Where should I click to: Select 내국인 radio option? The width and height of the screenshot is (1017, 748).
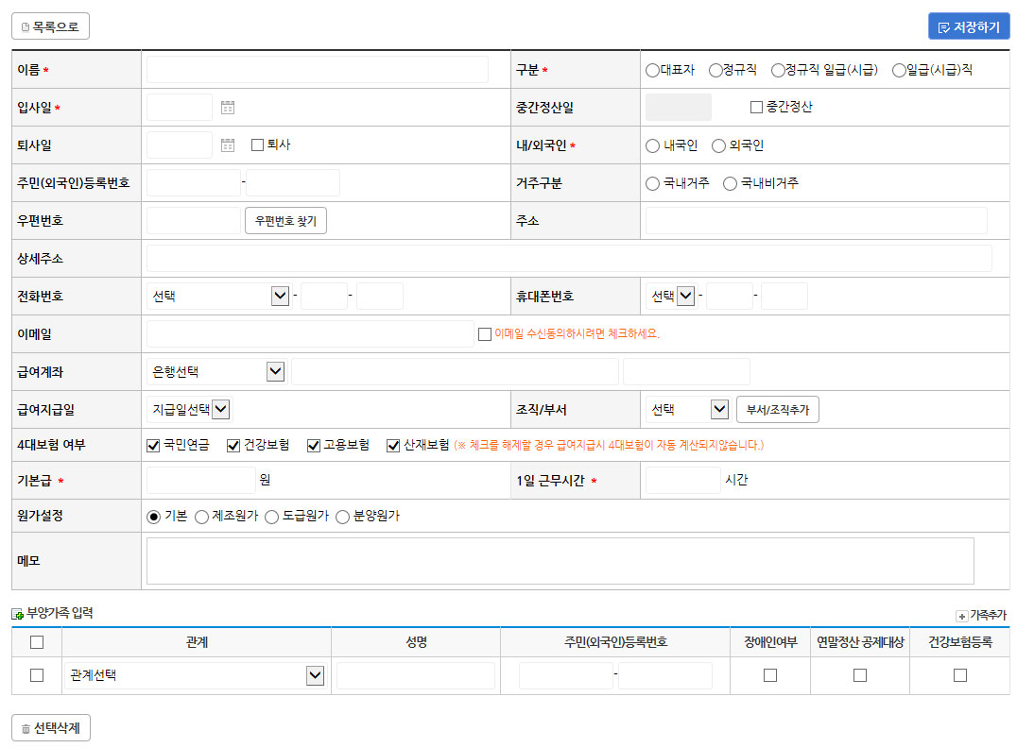point(652,145)
